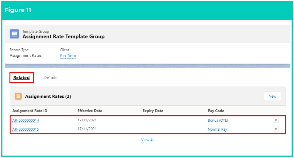Click the Assignment Rate ID column header
The width and height of the screenshot is (294, 158).
[x=30, y=111]
